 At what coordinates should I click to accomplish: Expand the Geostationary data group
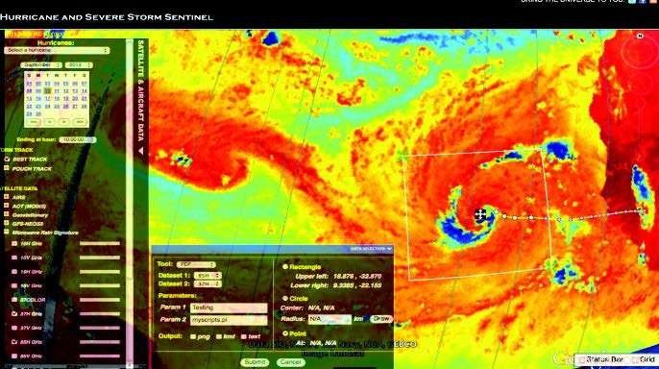click(x=7, y=214)
